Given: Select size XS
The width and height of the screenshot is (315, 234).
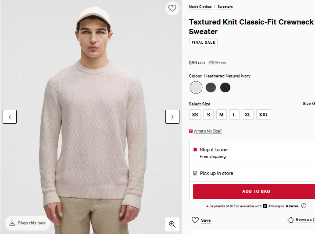Looking at the screenshot, I should 195,115.
